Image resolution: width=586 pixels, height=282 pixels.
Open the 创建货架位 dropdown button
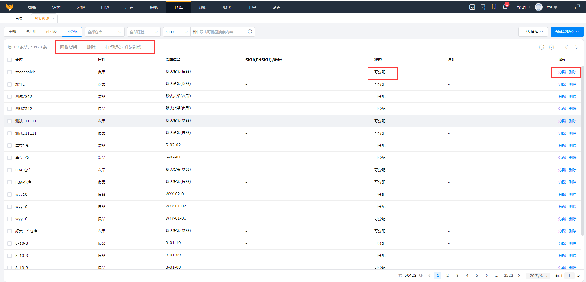pos(567,32)
